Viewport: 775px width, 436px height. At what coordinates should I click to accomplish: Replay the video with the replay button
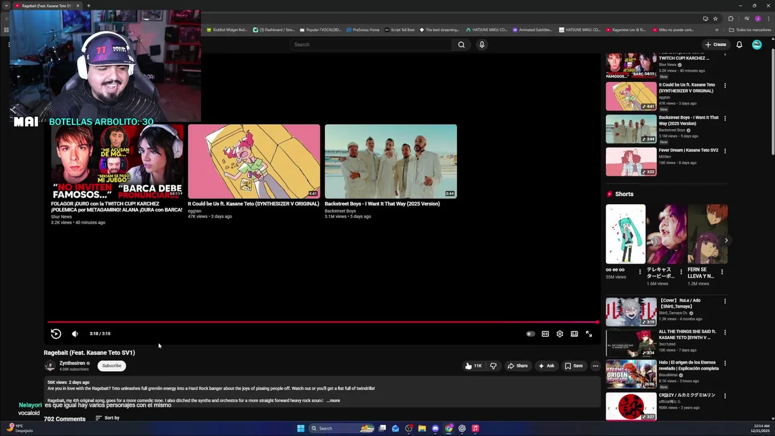[x=56, y=334]
